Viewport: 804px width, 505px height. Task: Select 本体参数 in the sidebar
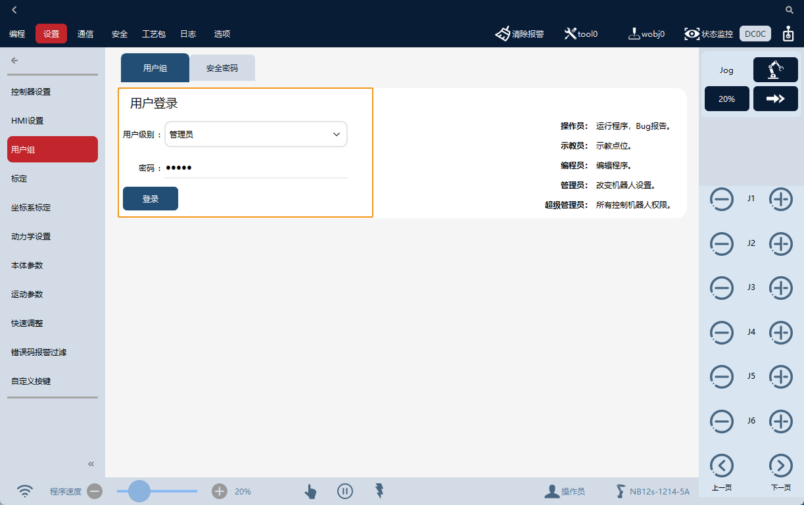point(53,266)
